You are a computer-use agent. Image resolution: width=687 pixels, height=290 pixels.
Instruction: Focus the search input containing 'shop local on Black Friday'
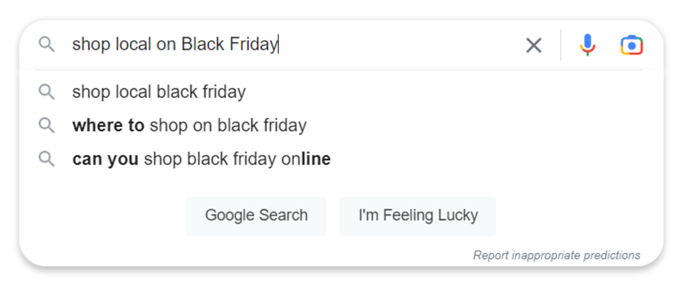click(x=294, y=44)
